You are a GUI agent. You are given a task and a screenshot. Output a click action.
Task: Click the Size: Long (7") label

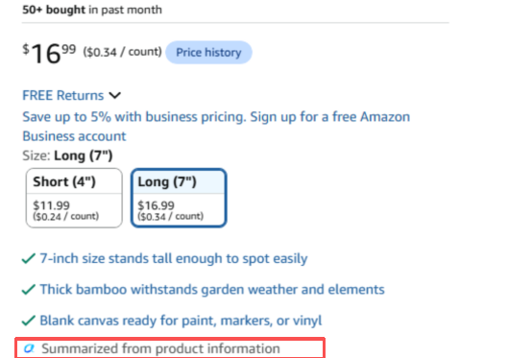click(x=67, y=155)
